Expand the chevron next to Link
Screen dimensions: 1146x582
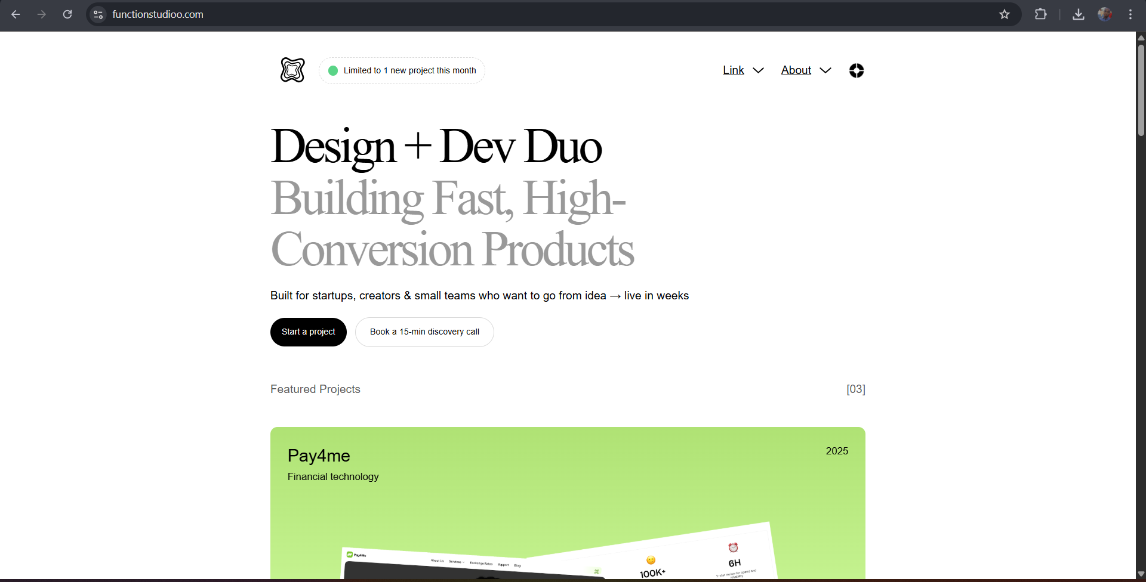point(759,70)
